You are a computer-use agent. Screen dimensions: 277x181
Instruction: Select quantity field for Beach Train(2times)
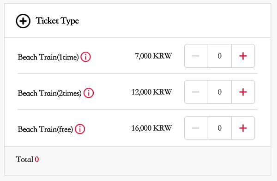[x=220, y=92]
